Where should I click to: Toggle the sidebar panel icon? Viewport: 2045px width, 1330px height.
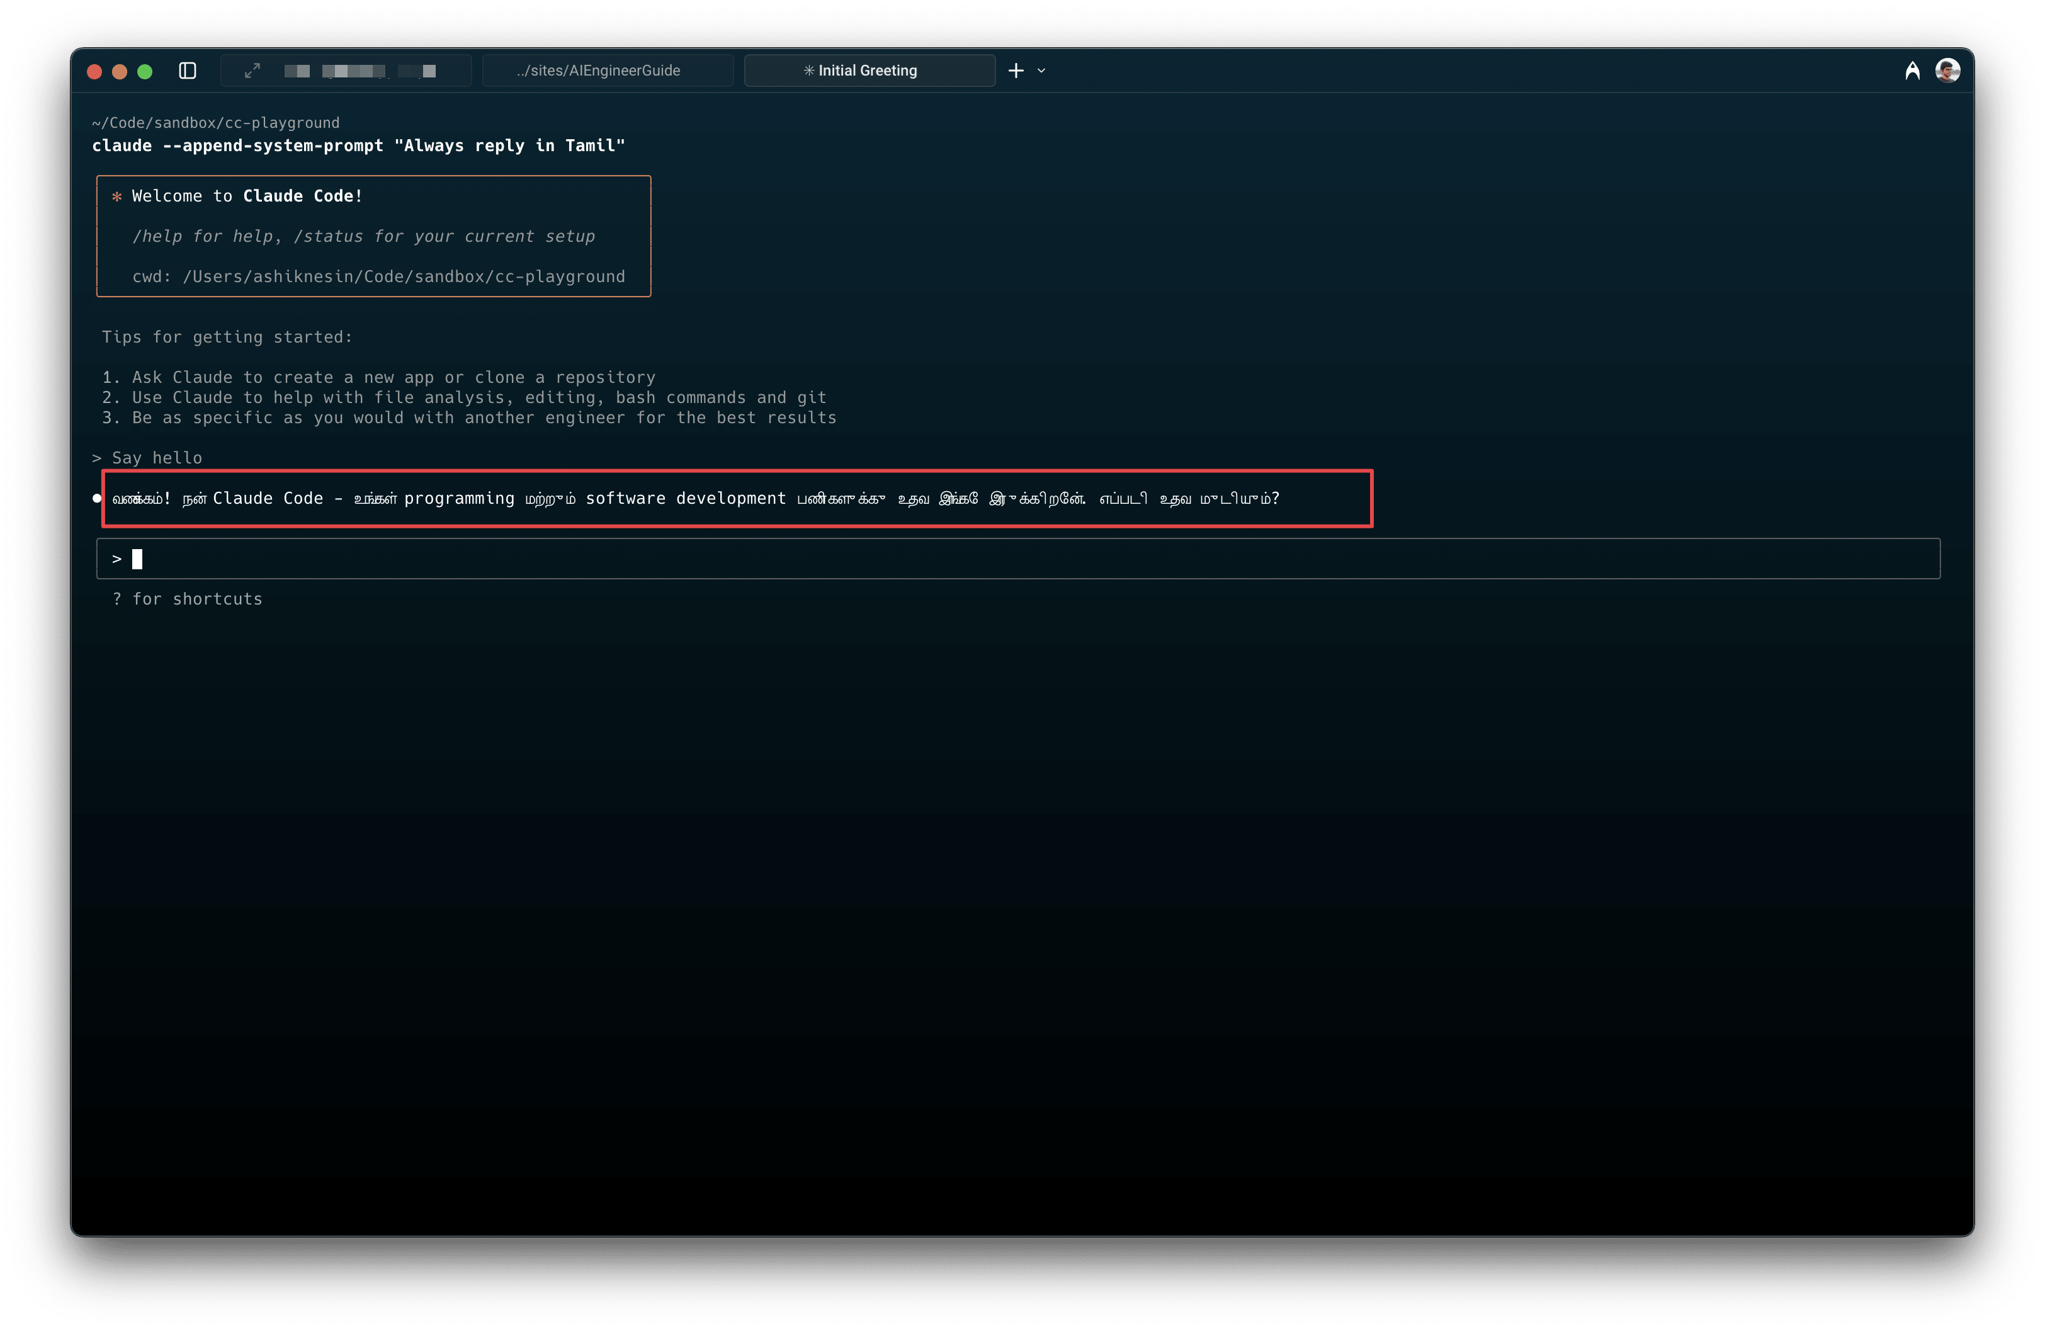tap(188, 71)
